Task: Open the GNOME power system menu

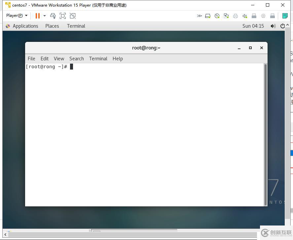Action: (282, 26)
